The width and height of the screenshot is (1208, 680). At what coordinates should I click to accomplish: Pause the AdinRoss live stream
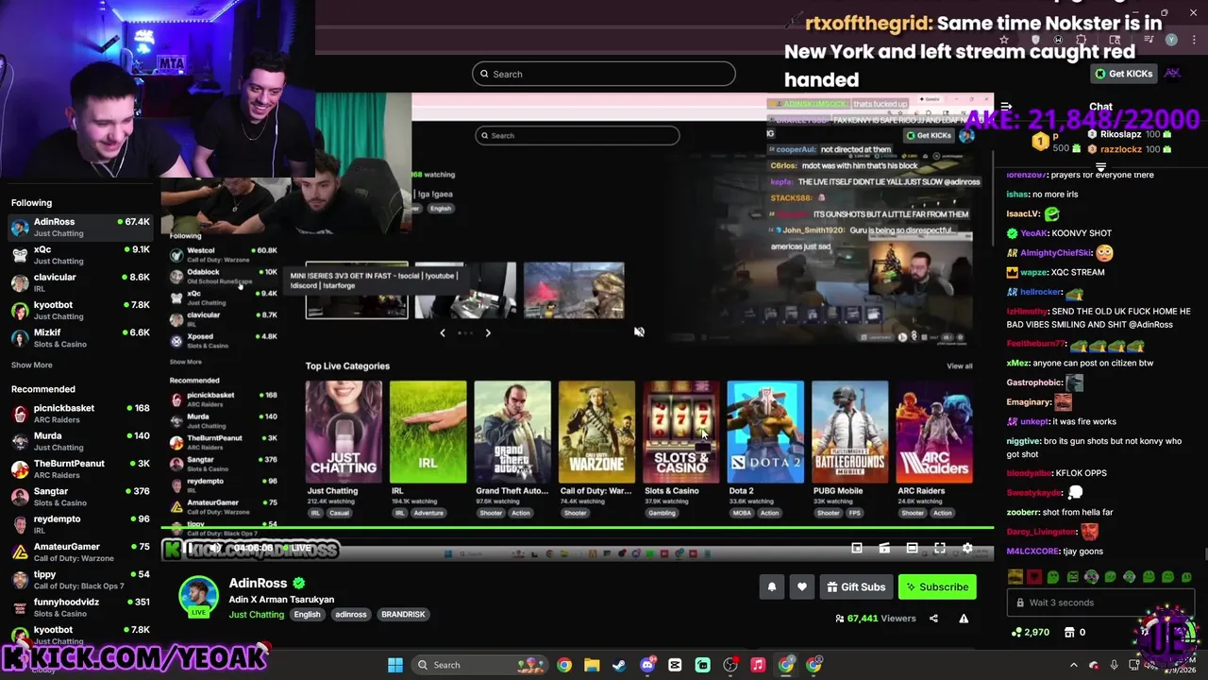pos(190,548)
